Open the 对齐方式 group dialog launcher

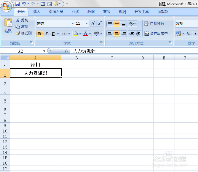pyautogui.click(x=170, y=42)
